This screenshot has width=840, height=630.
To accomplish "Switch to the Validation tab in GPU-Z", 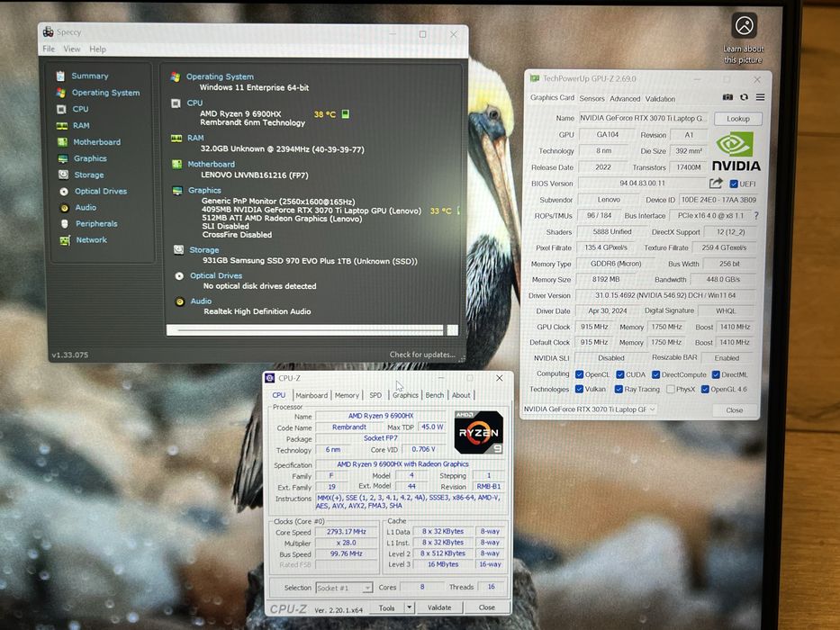I will point(660,99).
